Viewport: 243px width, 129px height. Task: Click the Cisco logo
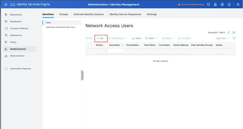point(13,5)
